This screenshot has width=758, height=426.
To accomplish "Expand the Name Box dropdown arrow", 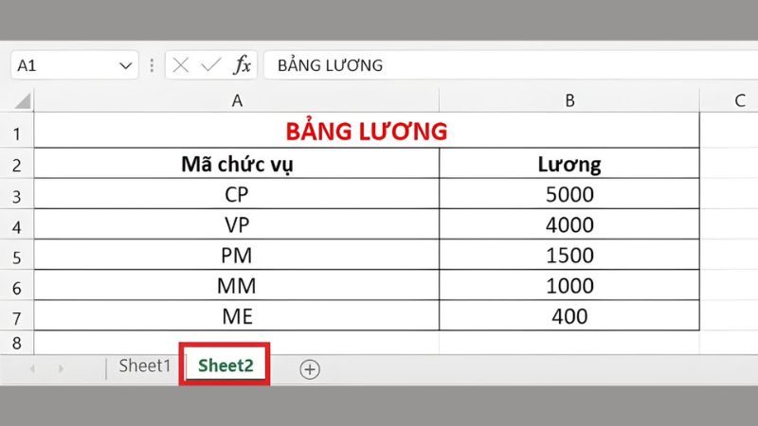I will (126, 65).
